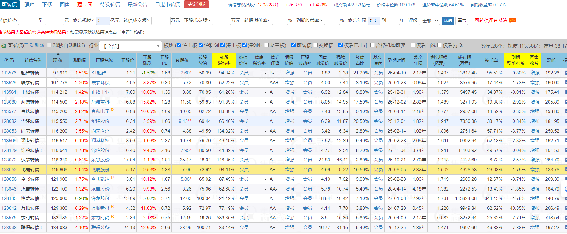The image size is (567, 234).
Task: Open the 可转债评分系统 link
Action: 491,21
